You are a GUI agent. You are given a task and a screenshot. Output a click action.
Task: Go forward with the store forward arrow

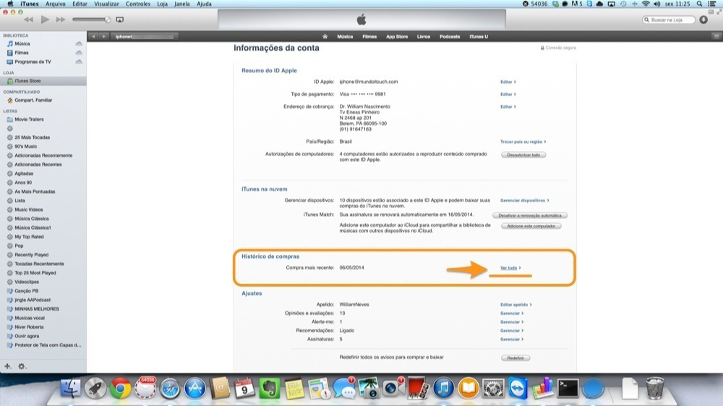(x=103, y=36)
